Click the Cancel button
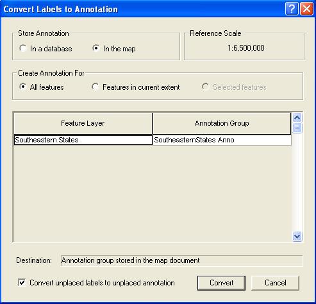Screen dimensions: 316x304 (275, 283)
